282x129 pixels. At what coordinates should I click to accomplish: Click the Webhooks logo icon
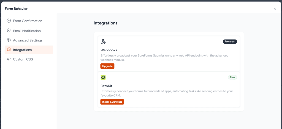tap(103, 42)
